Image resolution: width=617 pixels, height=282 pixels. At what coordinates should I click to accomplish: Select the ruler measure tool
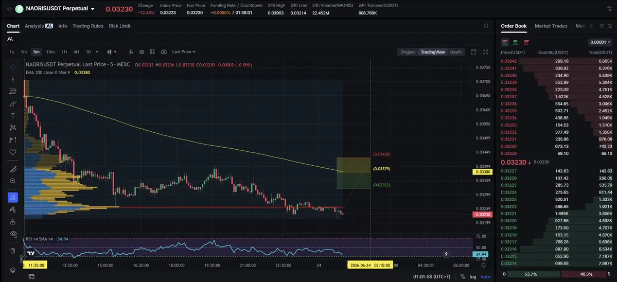12,169
